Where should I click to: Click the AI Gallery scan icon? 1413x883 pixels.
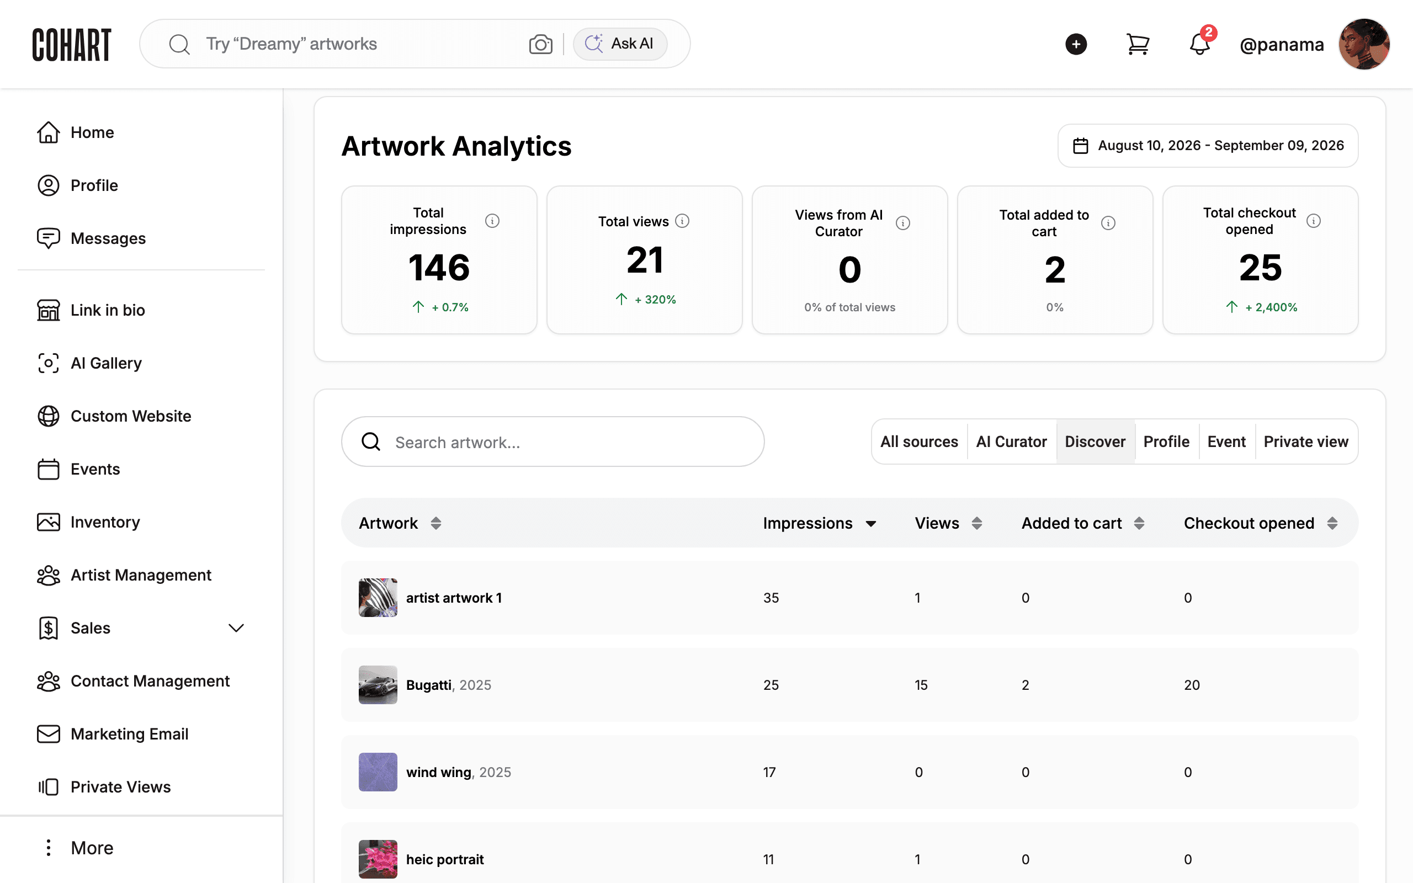click(49, 363)
